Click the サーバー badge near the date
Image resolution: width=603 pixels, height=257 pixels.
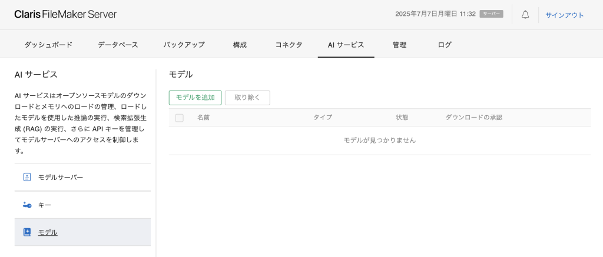click(491, 14)
